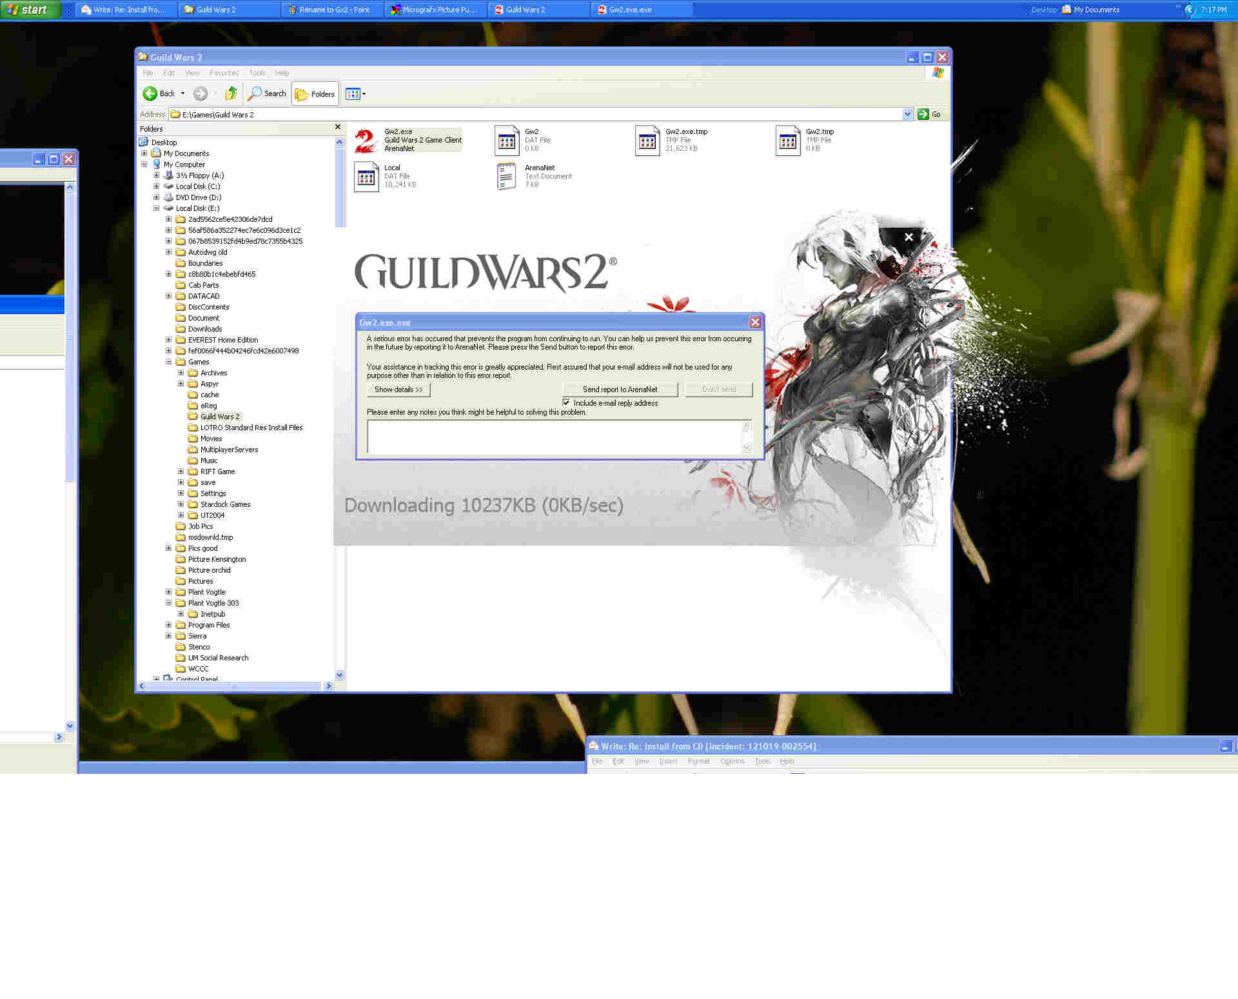Open the Back button history dropdown arrow
This screenshot has height=999, width=1238.
pyautogui.click(x=182, y=94)
